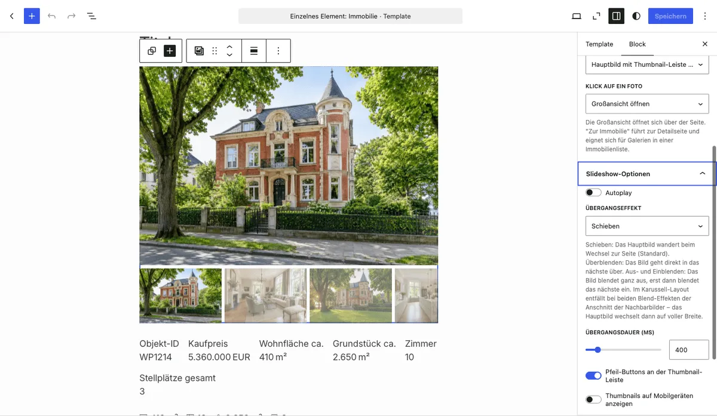Open block options three-dot menu
The height and width of the screenshot is (416, 717).
point(278,51)
